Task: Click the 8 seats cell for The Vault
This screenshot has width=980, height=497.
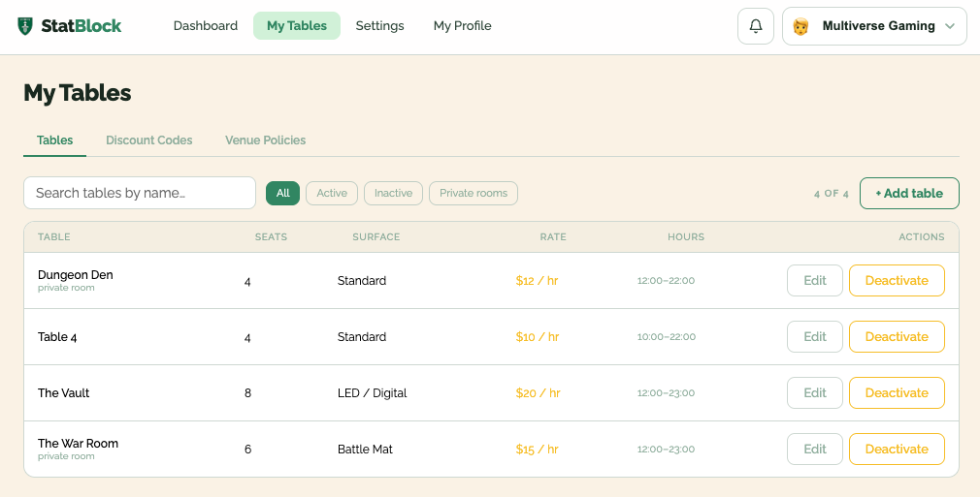Action: 248,393
